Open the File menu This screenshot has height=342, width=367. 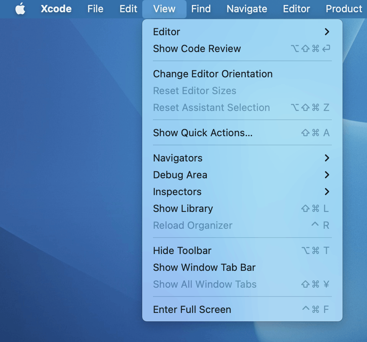pos(95,9)
